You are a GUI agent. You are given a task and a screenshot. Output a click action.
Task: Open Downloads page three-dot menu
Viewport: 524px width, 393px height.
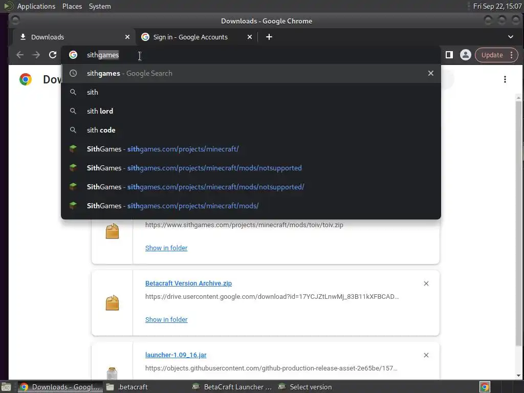click(505, 79)
